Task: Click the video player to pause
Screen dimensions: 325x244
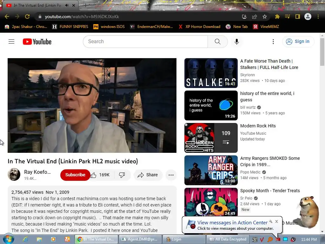Action: point(92,105)
